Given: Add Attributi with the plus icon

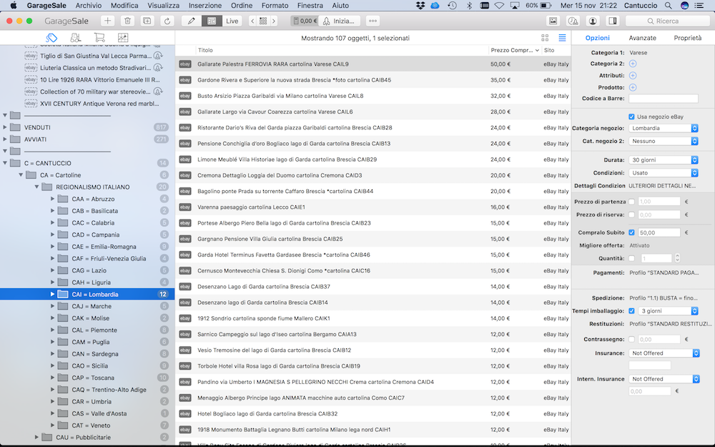Looking at the screenshot, I should click(x=633, y=76).
